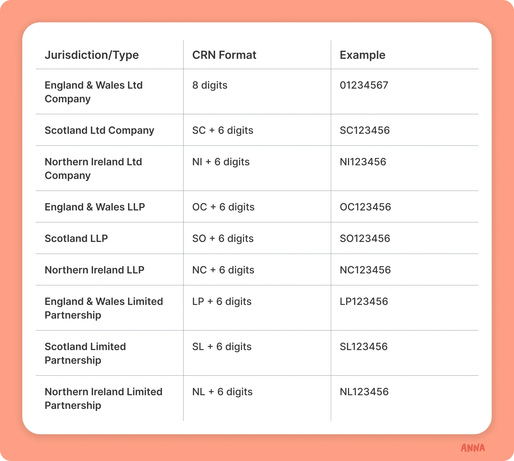Click example NC123456
The width and height of the screenshot is (514, 461).
coord(365,270)
